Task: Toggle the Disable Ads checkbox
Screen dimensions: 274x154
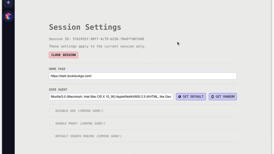Action: pos(51,111)
